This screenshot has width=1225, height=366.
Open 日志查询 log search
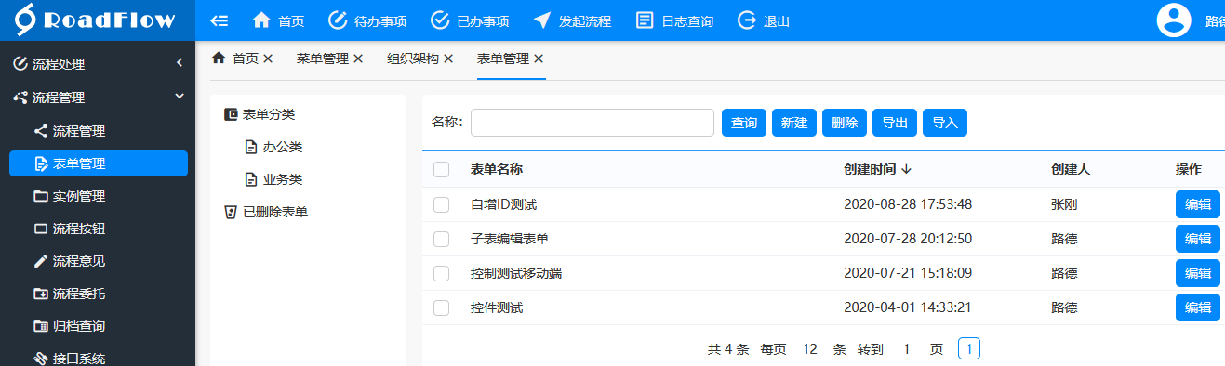[x=674, y=20]
